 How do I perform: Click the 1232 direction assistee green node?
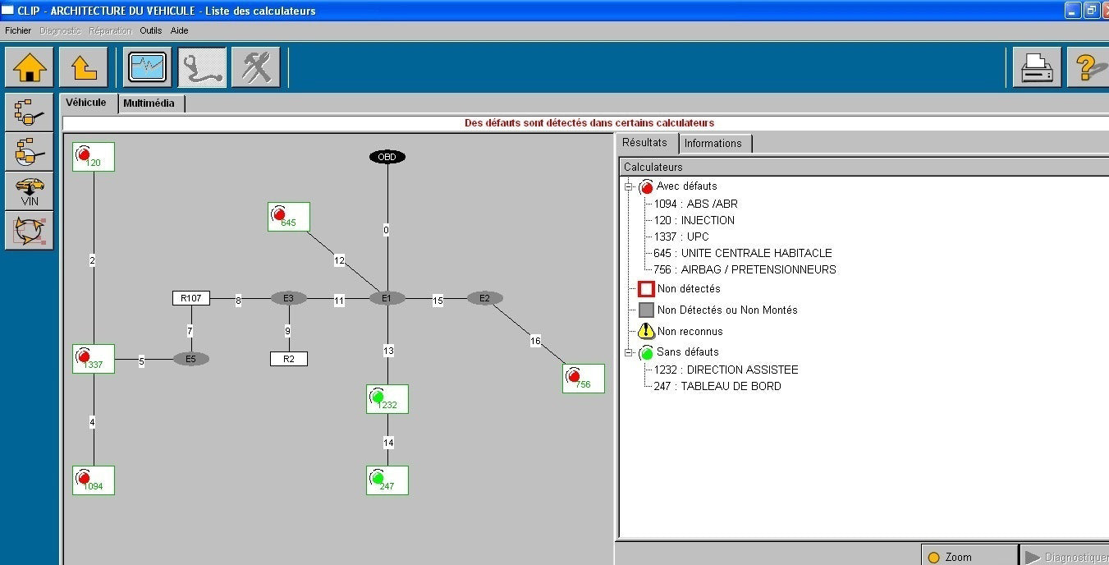tap(387, 399)
